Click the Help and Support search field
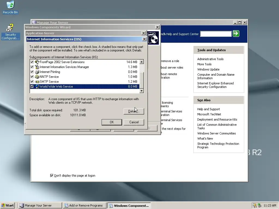Viewport: 279px width, 209px height. 216,34
